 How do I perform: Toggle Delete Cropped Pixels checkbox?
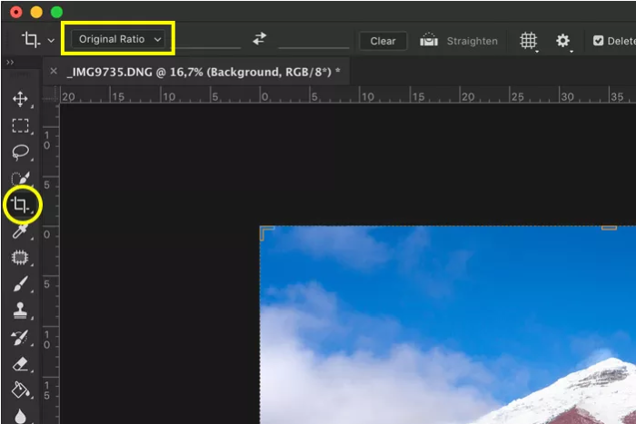(x=598, y=41)
